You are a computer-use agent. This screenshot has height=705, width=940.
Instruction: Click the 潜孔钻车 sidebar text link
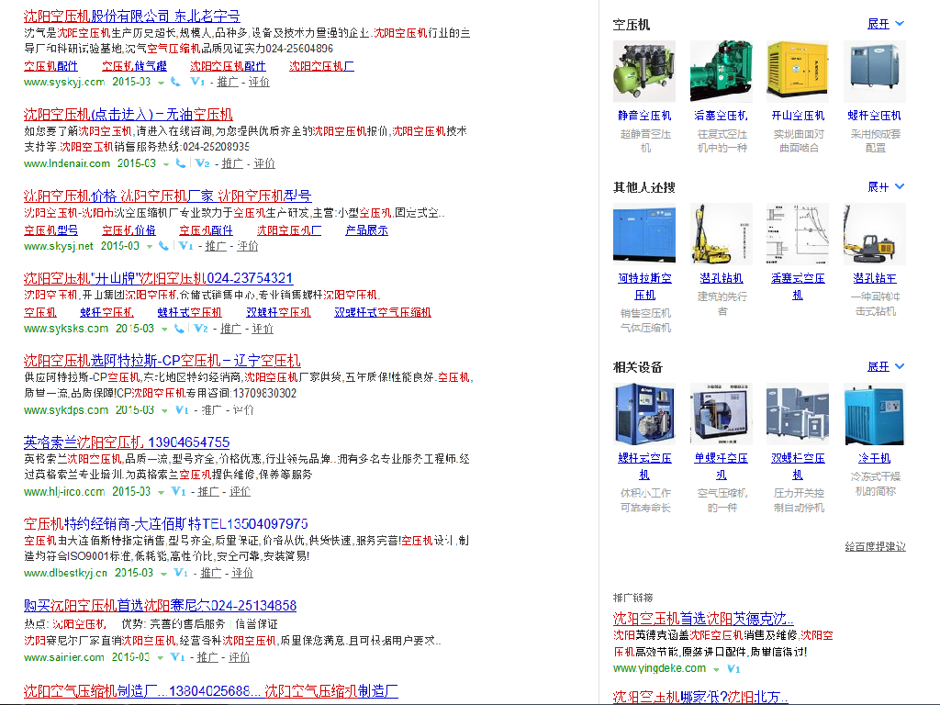tap(875, 278)
